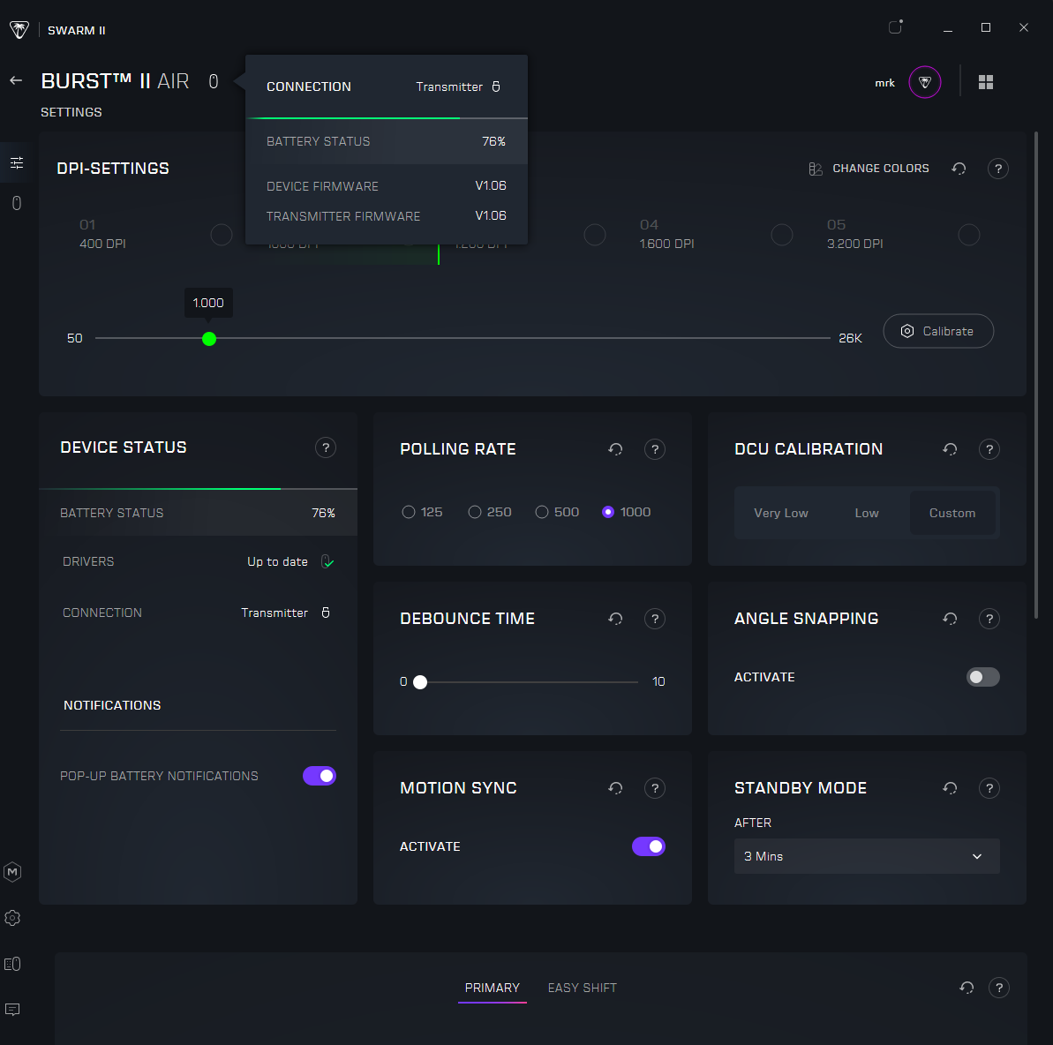Click Change Colors for DPI settings

(x=869, y=169)
